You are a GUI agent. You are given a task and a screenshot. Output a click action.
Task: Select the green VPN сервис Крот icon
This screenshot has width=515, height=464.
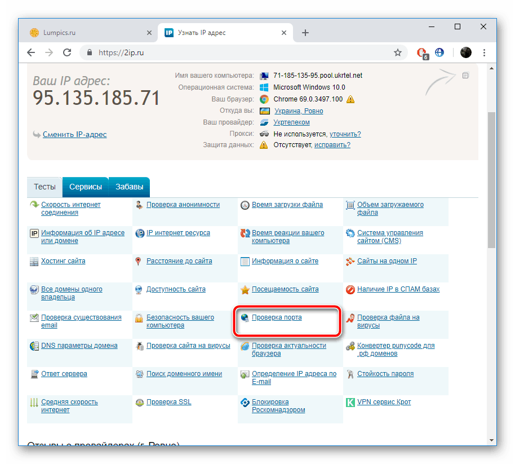pos(350,402)
